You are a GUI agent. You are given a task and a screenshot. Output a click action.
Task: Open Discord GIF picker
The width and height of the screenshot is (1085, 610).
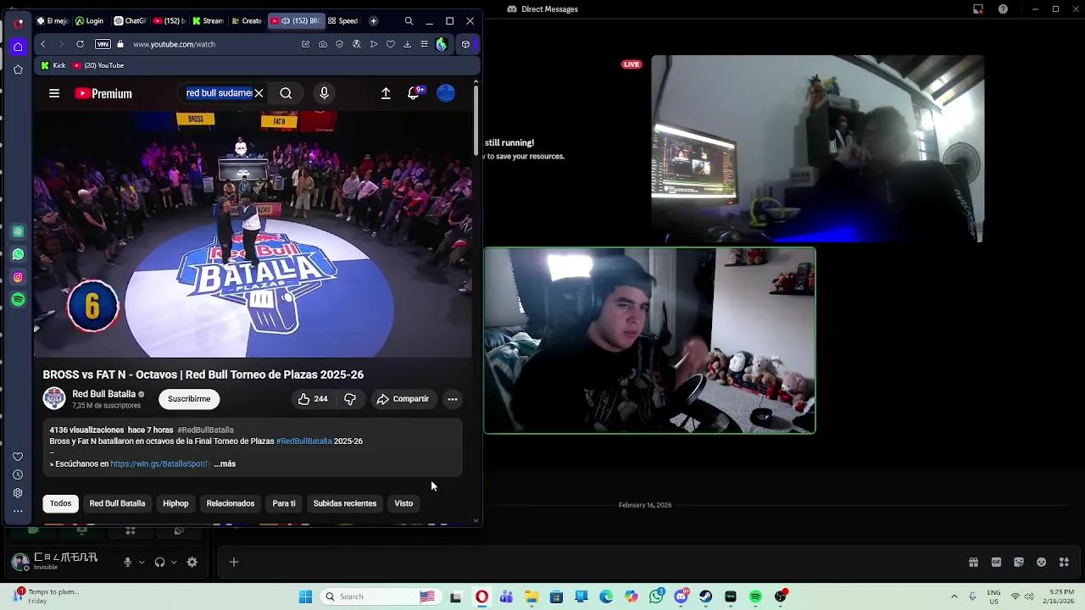click(996, 562)
